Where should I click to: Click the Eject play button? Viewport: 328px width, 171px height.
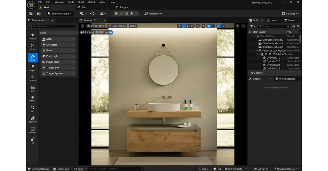click(x=132, y=14)
